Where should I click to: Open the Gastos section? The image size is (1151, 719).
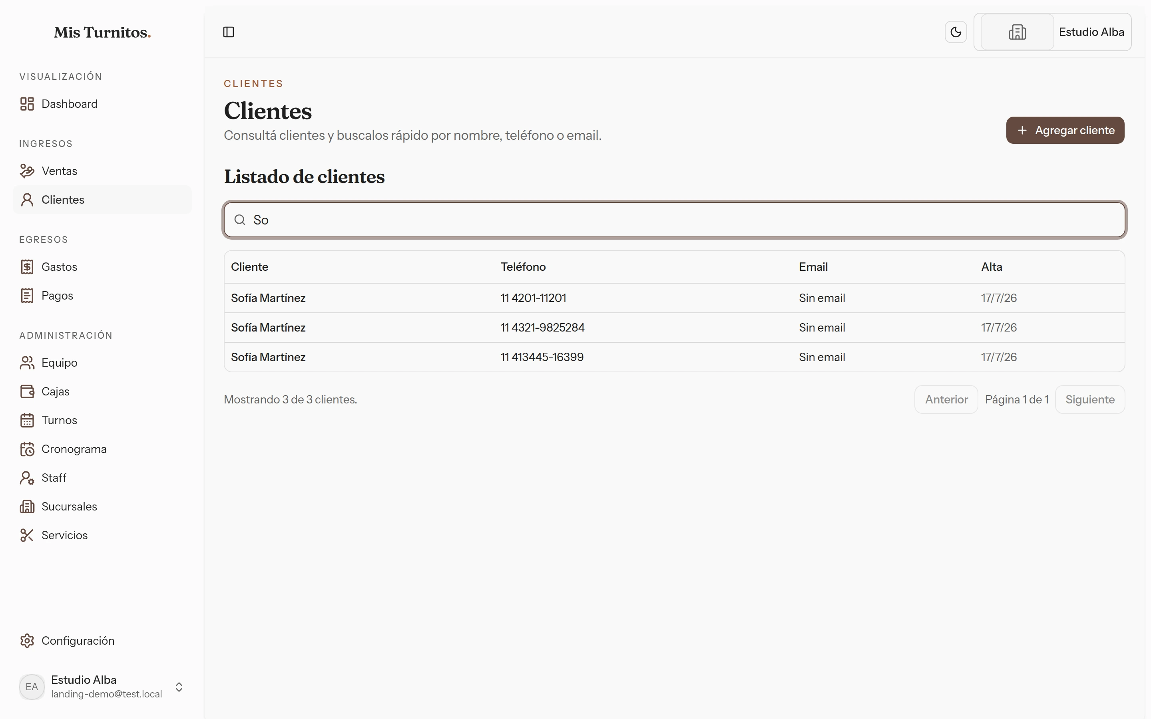102,267
